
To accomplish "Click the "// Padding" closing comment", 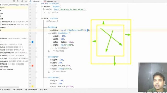I will click(x=58, y=51).
